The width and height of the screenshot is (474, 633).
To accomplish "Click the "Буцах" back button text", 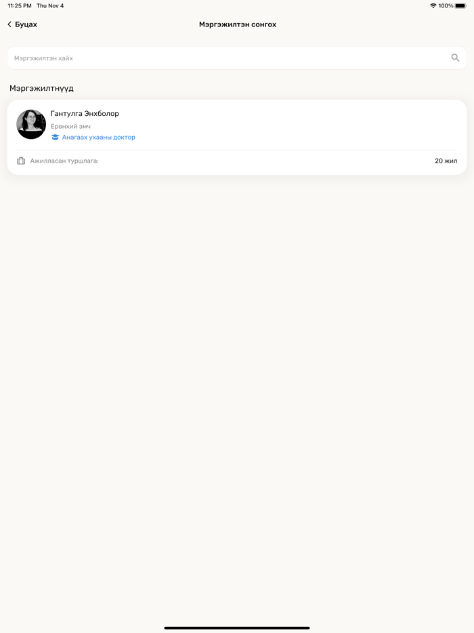I will click(26, 24).
